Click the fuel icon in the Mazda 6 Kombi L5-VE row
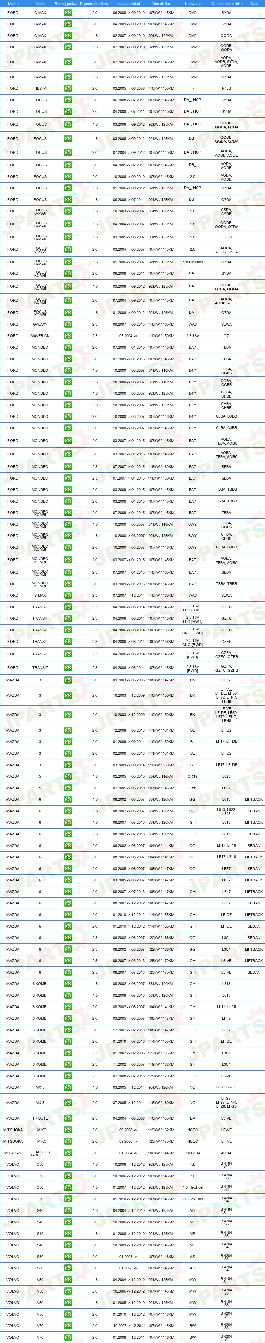 coord(68,1076)
